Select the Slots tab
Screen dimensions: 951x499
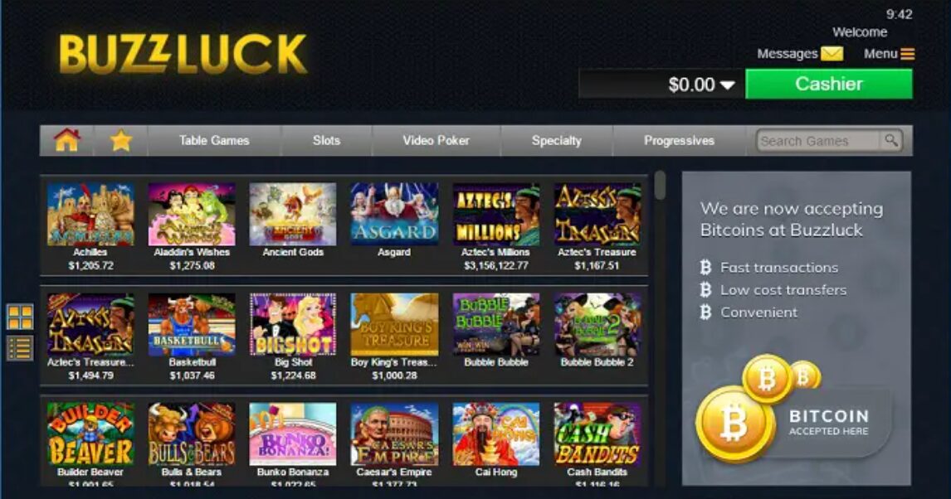tap(326, 140)
